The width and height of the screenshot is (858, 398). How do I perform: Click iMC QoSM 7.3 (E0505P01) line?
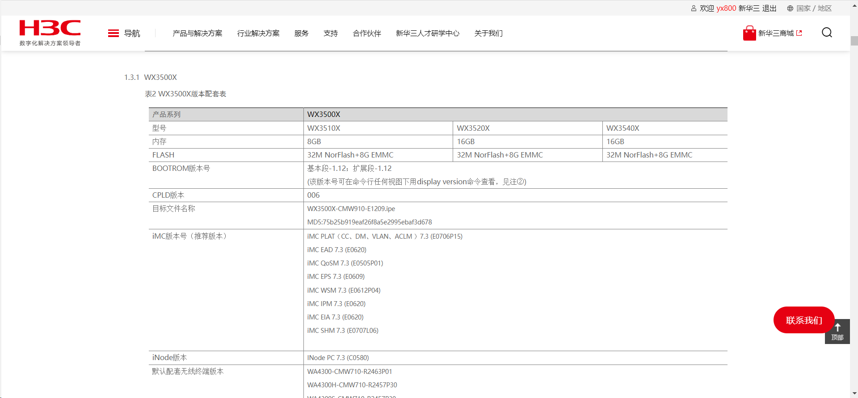[345, 263]
